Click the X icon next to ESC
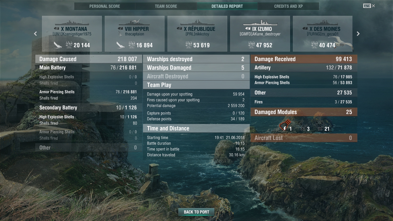This screenshot has width=393, height=221. coord(373,6)
